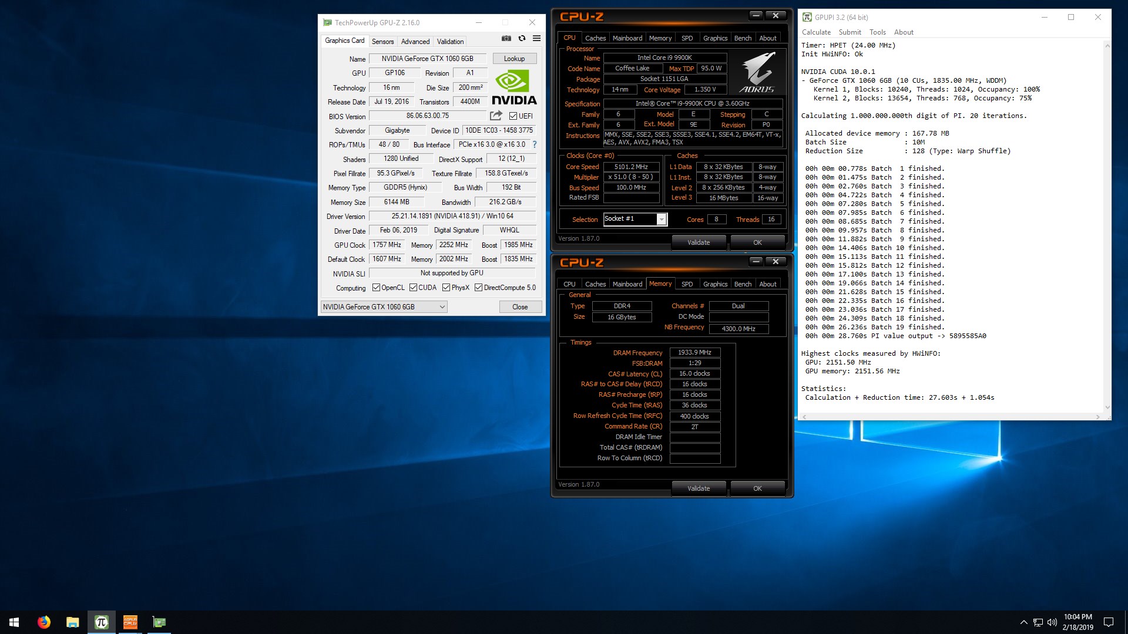The width and height of the screenshot is (1128, 634).
Task: Open the Mainboard tab in top CPU-Z
Action: [627, 38]
